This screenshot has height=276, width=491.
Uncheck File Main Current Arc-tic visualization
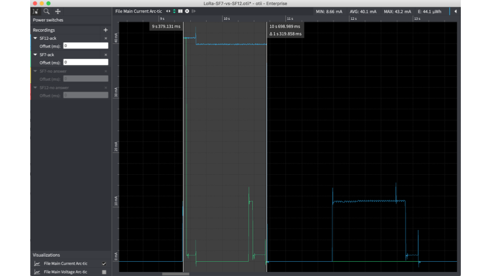[104, 264]
